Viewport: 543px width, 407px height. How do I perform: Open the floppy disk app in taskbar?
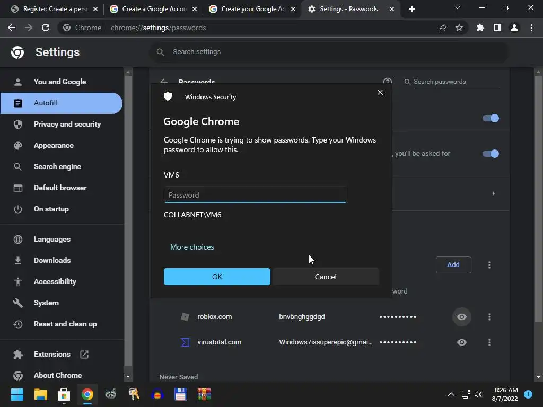point(181,394)
